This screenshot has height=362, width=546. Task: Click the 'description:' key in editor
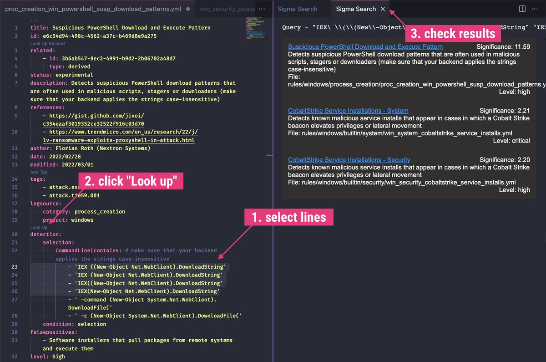click(49, 83)
